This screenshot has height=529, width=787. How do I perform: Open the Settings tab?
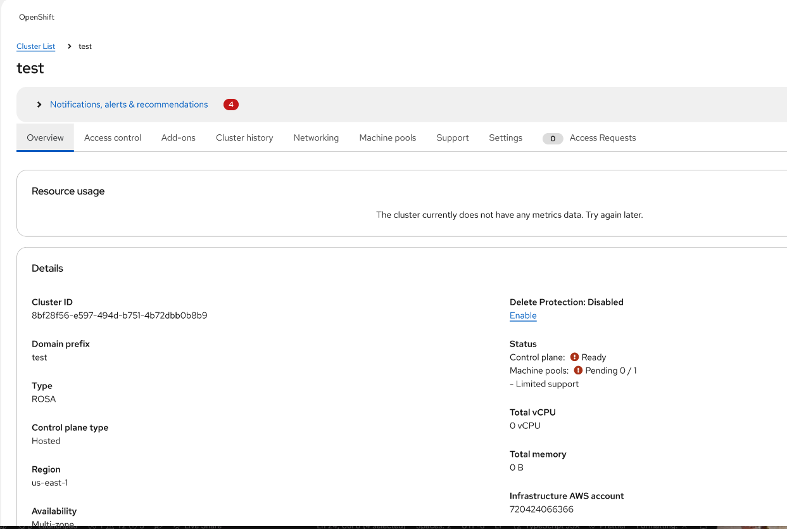pyautogui.click(x=506, y=137)
